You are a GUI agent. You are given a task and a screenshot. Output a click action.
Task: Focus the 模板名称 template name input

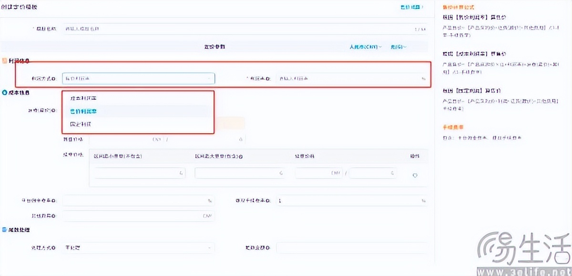tap(245, 29)
